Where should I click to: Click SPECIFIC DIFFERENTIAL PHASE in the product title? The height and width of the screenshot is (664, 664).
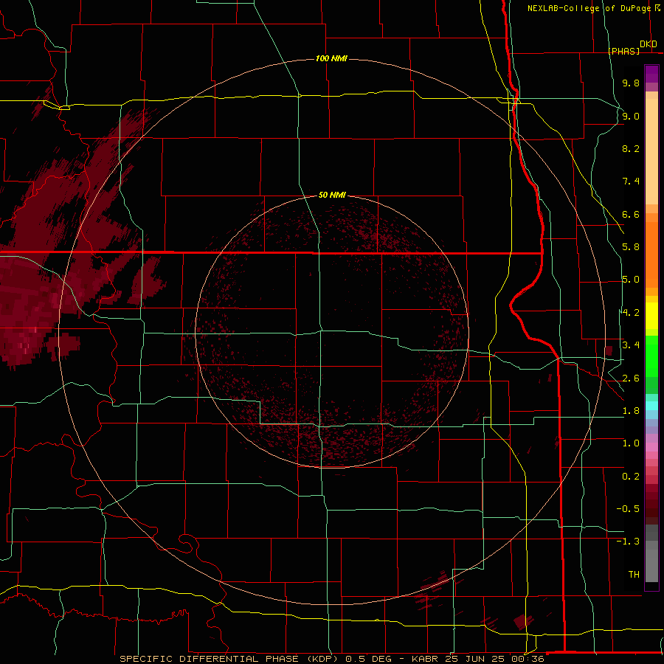click(x=210, y=659)
